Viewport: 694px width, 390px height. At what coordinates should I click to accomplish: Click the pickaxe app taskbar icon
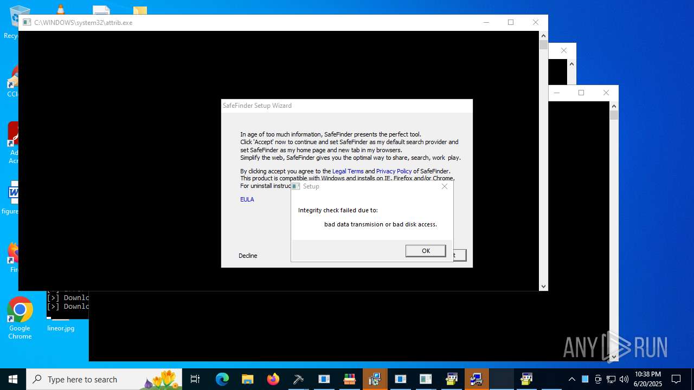tap(298, 379)
